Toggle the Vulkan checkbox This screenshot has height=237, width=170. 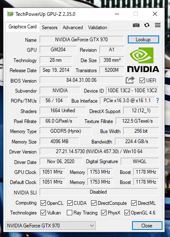43,213
